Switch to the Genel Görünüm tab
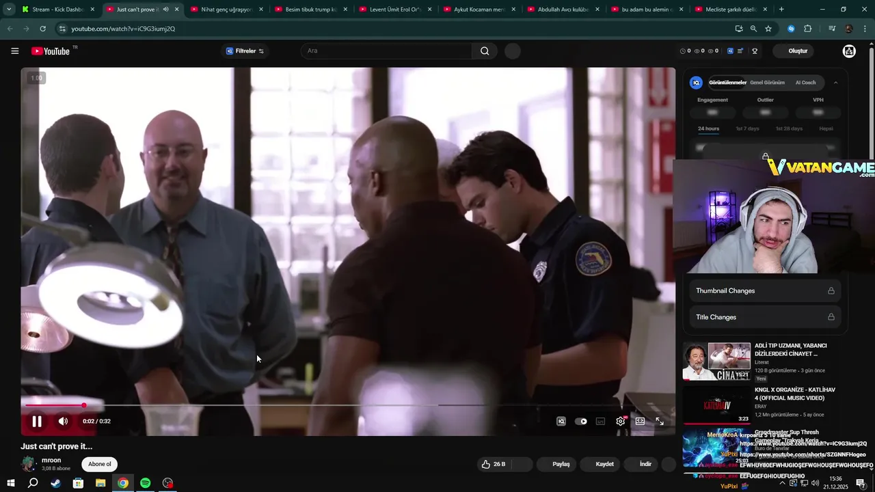Image resolution: width=875 pixels, height=492 pixels. (767, 83)
